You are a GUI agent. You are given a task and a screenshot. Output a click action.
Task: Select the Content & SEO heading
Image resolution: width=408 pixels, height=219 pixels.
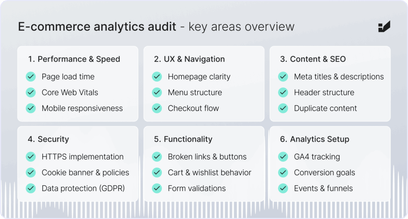[x=313, y=59]
